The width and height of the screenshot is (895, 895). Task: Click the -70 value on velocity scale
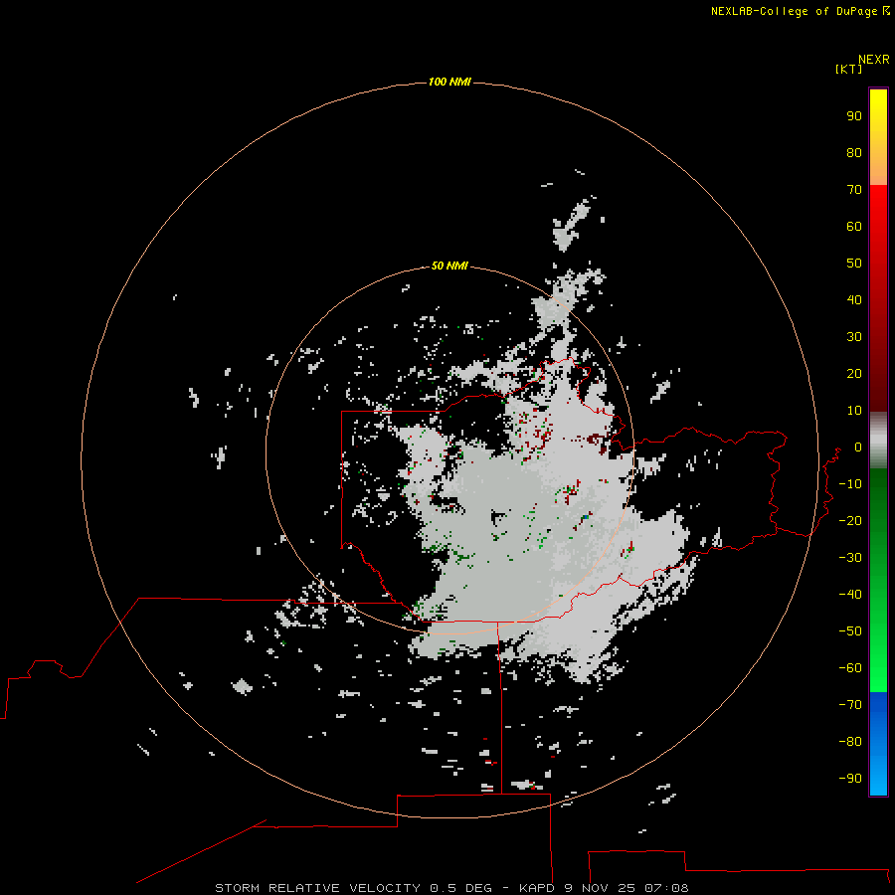(x=850, y=705)
